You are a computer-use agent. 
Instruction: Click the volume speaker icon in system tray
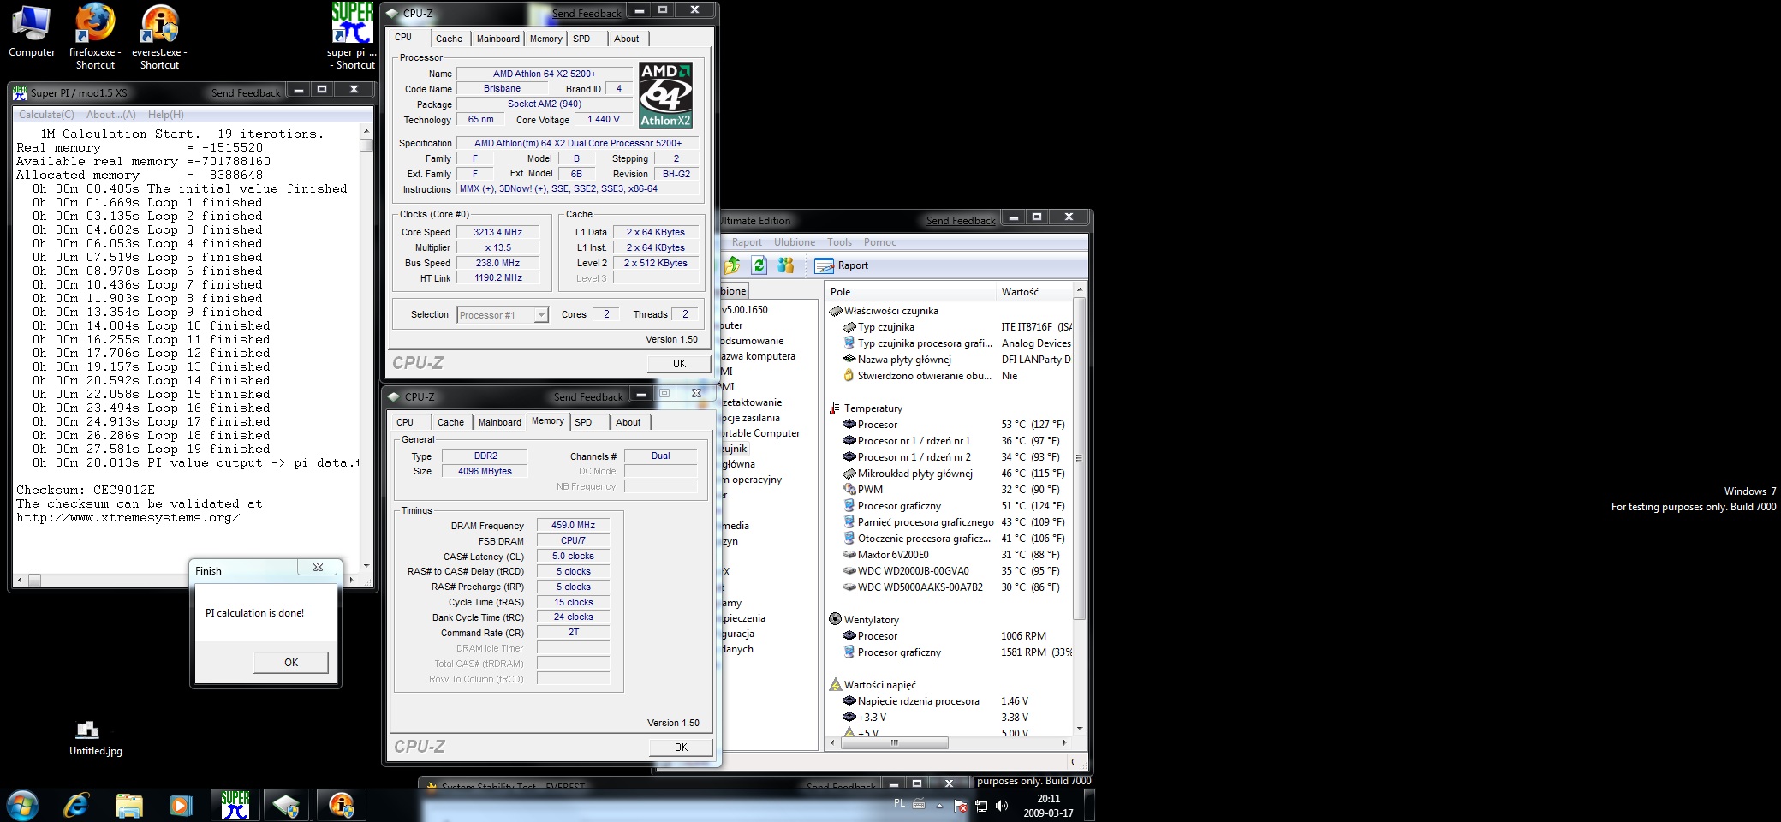click(1002, 806)
